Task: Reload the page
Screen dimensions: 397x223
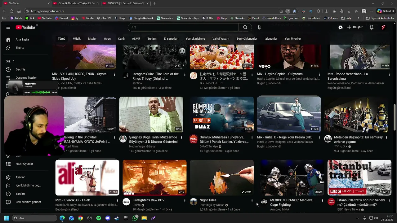Action: [x=11, y=11]
